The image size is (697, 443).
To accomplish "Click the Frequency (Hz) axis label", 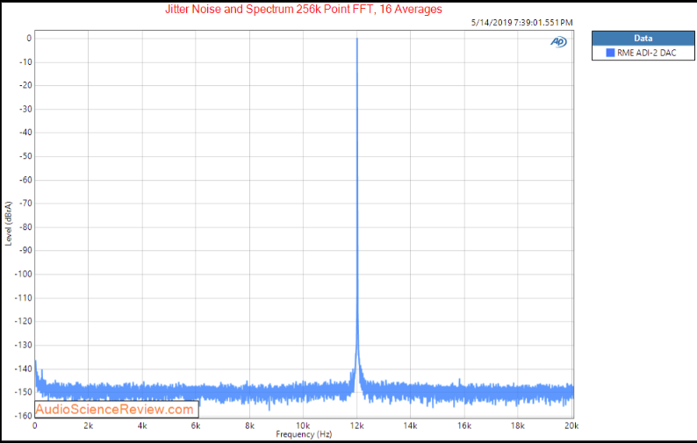I will [x=304, y=434].
